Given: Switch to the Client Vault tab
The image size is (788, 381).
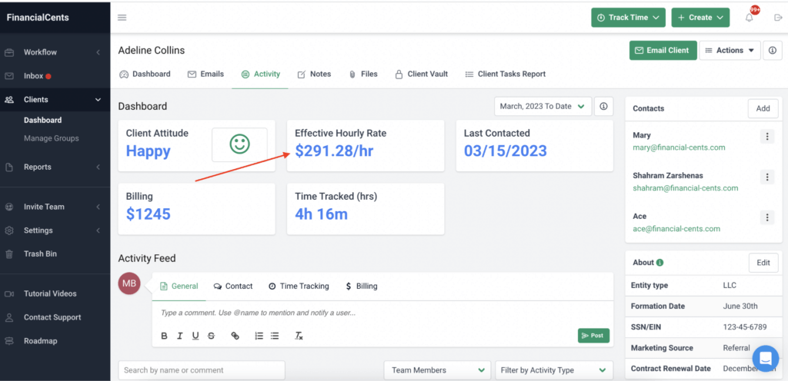Looking at the screenshot, I should [421, 75].
